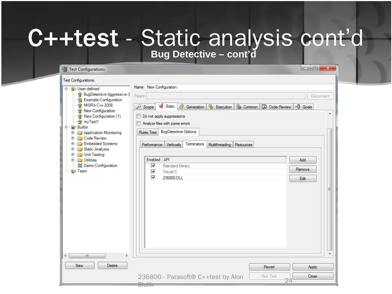Click the Utilities folder icon

[x=80, y=160]
